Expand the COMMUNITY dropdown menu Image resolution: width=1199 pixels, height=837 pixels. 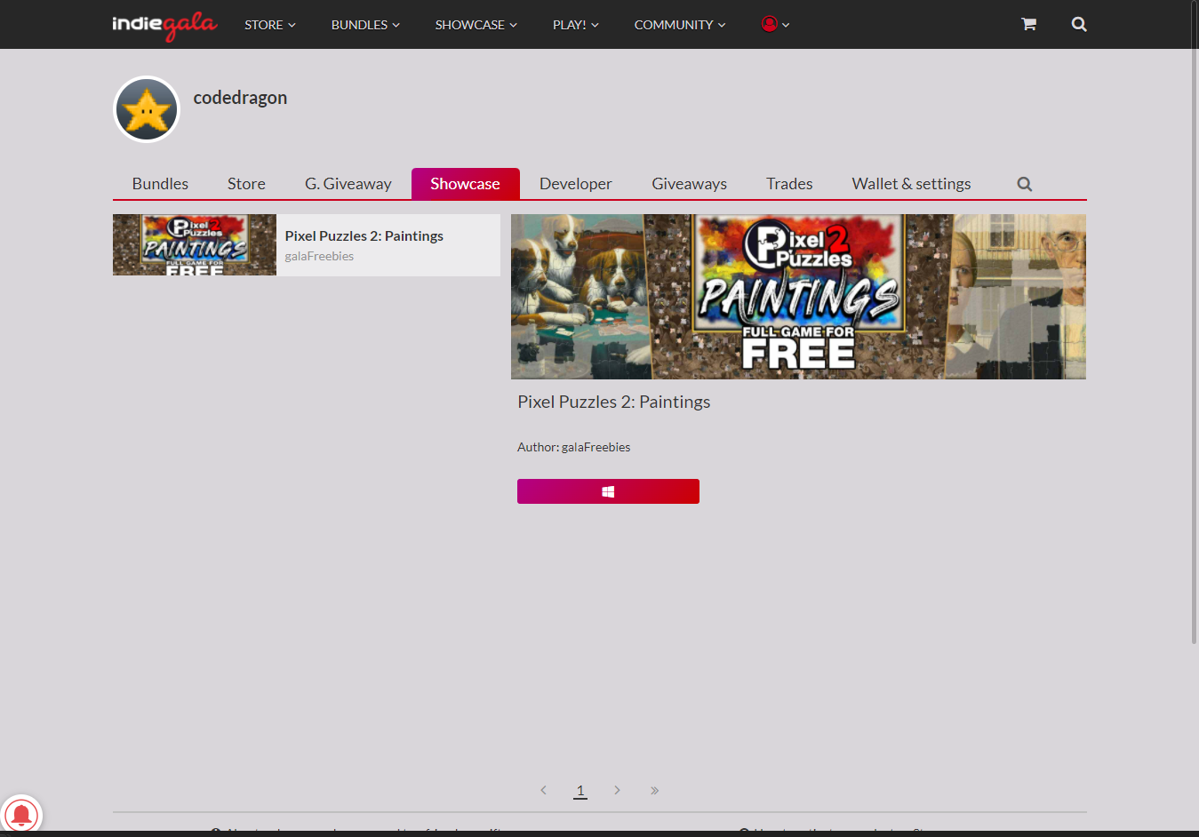[680, 25]
